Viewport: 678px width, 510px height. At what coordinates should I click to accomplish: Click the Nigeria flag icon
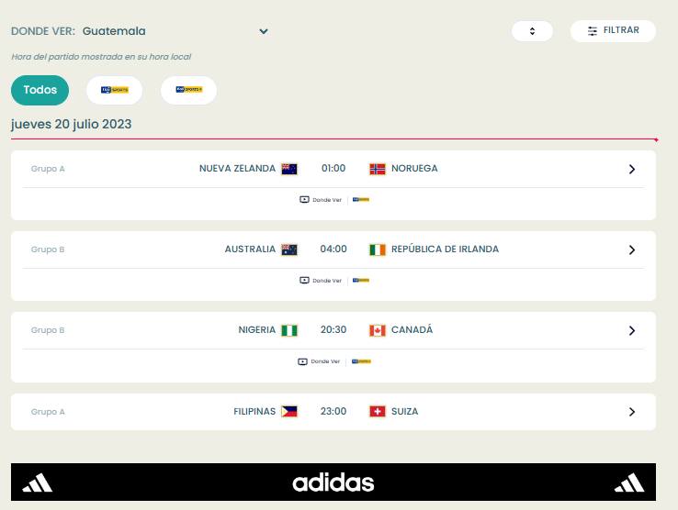pos(288,330)
